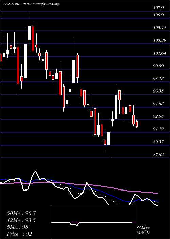Click the 5MA : 93 readout

click(18, 227)
